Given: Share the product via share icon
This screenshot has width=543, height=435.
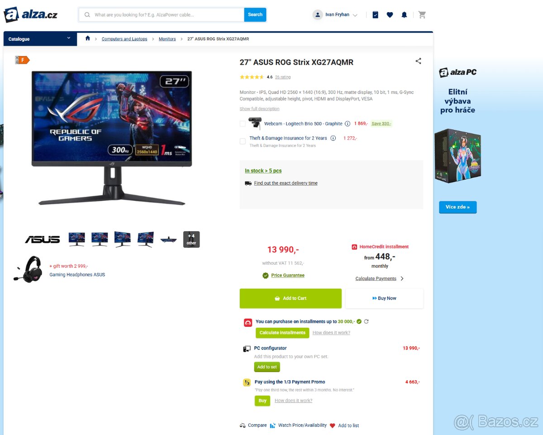Looking at the screenshot, I should pyautogui.click(x=418, y=61).
